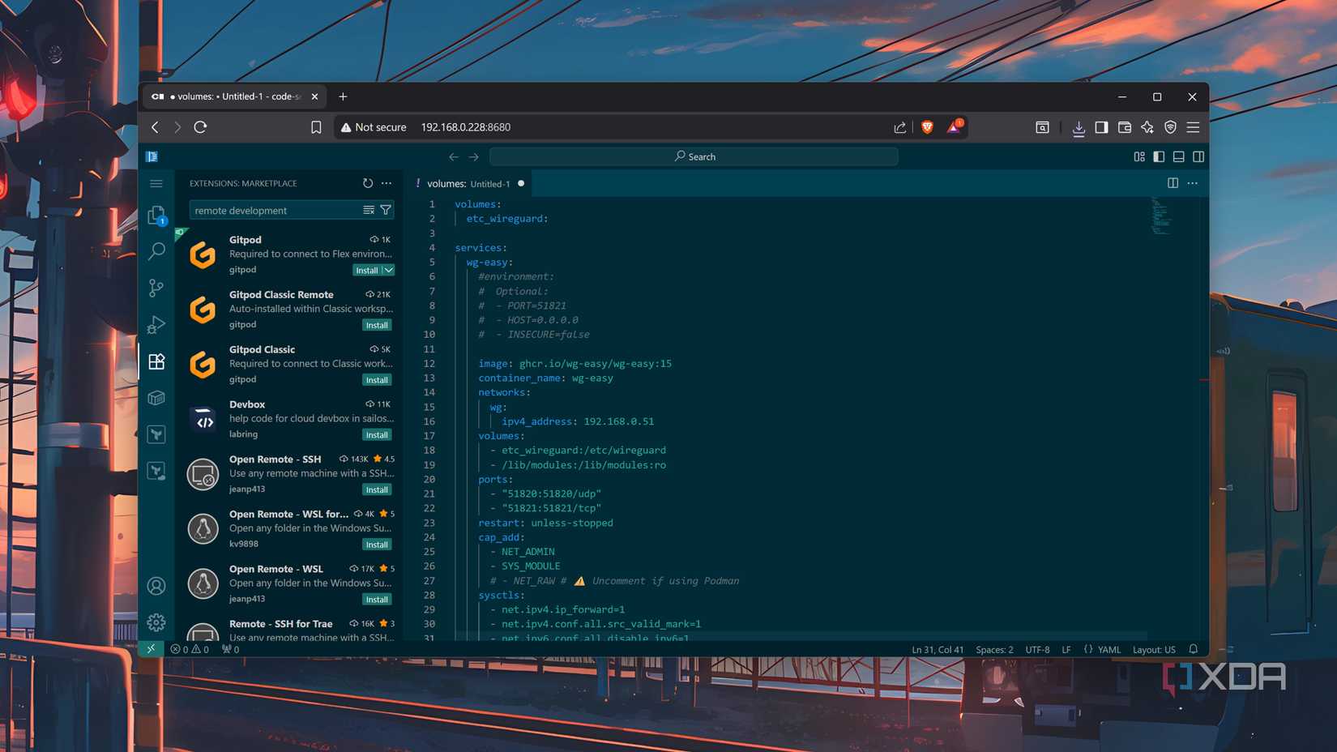The height and width of the screenshot is (752, 1337).
Task: Toggle the bottom panel visibility
Action: tap(1179, 156)
